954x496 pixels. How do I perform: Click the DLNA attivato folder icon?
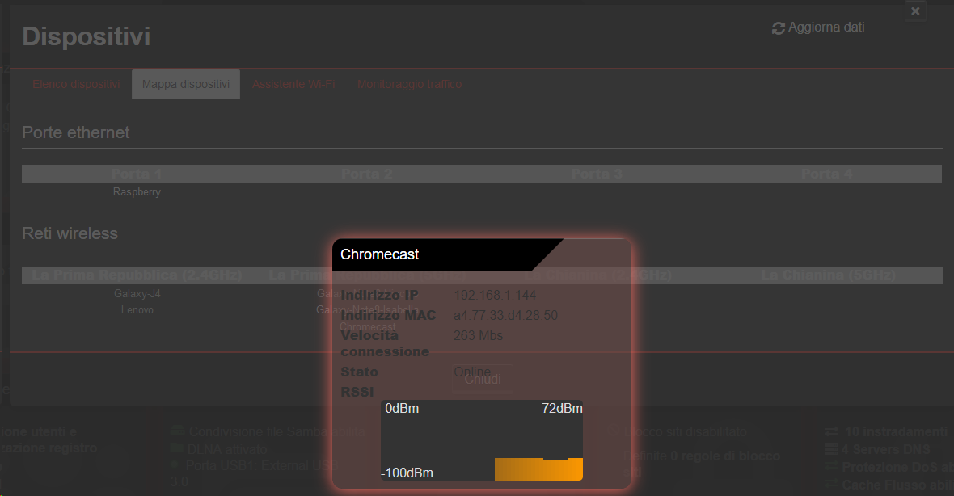176,448
